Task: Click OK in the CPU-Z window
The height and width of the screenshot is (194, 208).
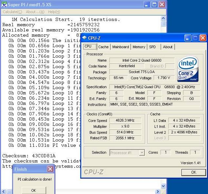Action: [194, 172]
